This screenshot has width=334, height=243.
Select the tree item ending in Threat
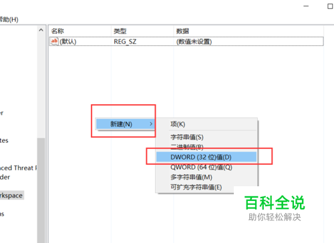[18, 168]
